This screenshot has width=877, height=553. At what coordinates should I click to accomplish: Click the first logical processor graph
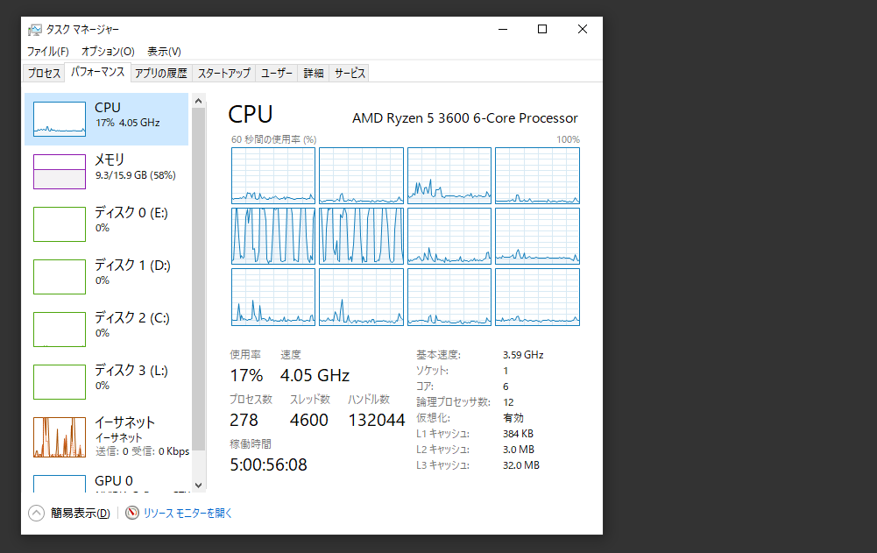click(273, 176)
